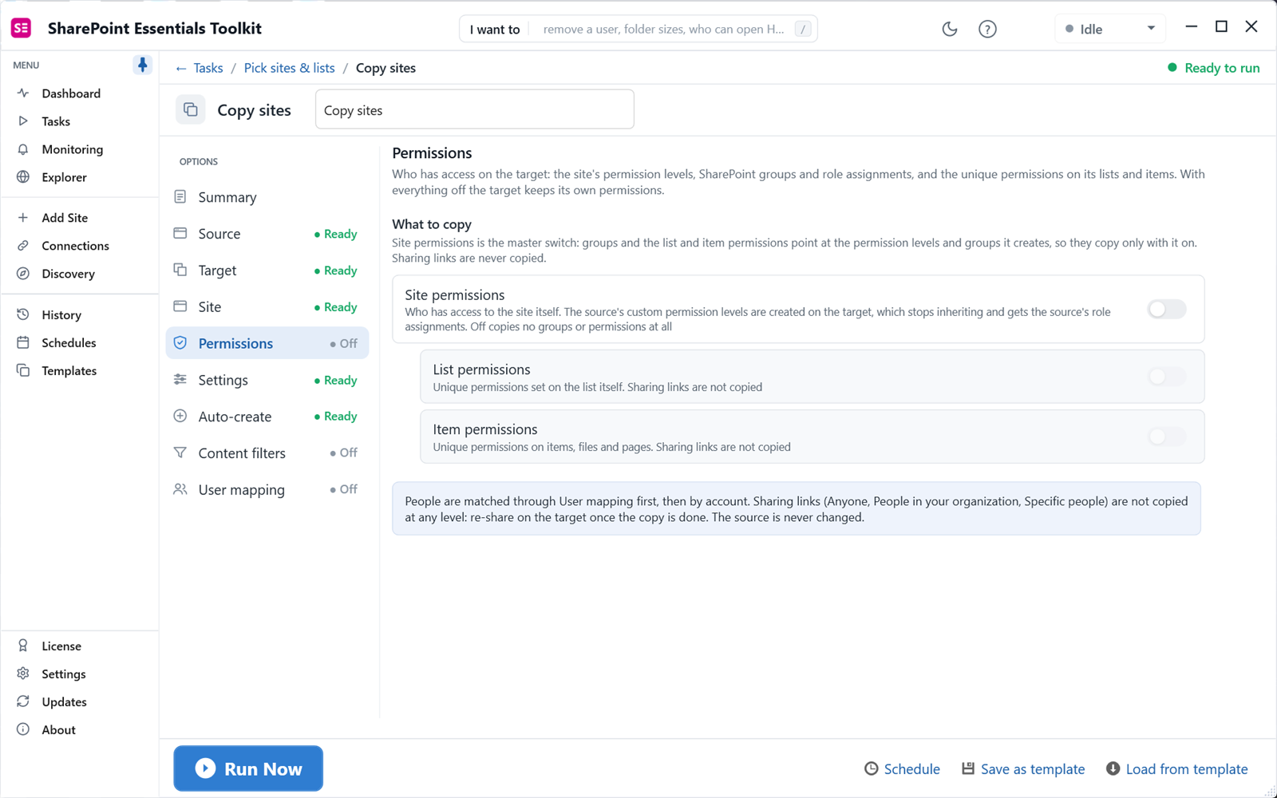Click the Updates refresh icon

[23, 701]
